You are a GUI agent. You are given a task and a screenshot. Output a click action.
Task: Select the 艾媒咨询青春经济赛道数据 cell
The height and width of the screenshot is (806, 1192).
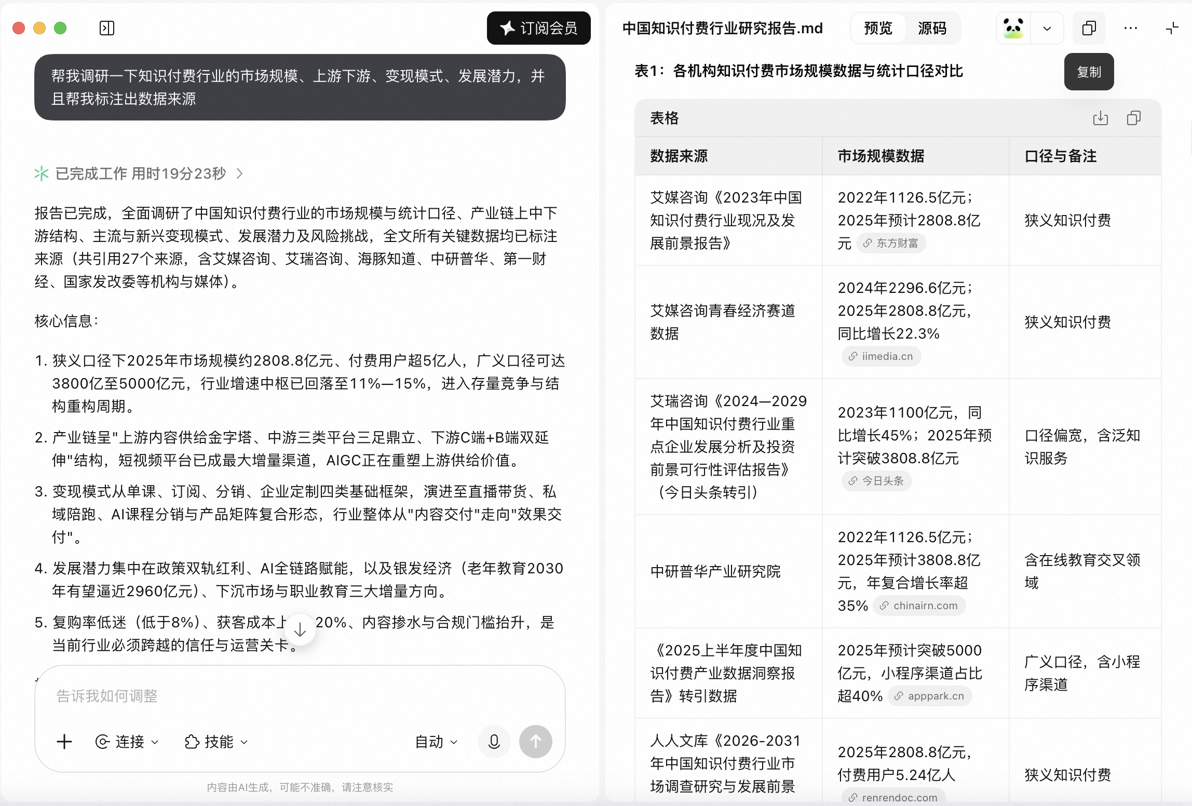pos(729,322)
